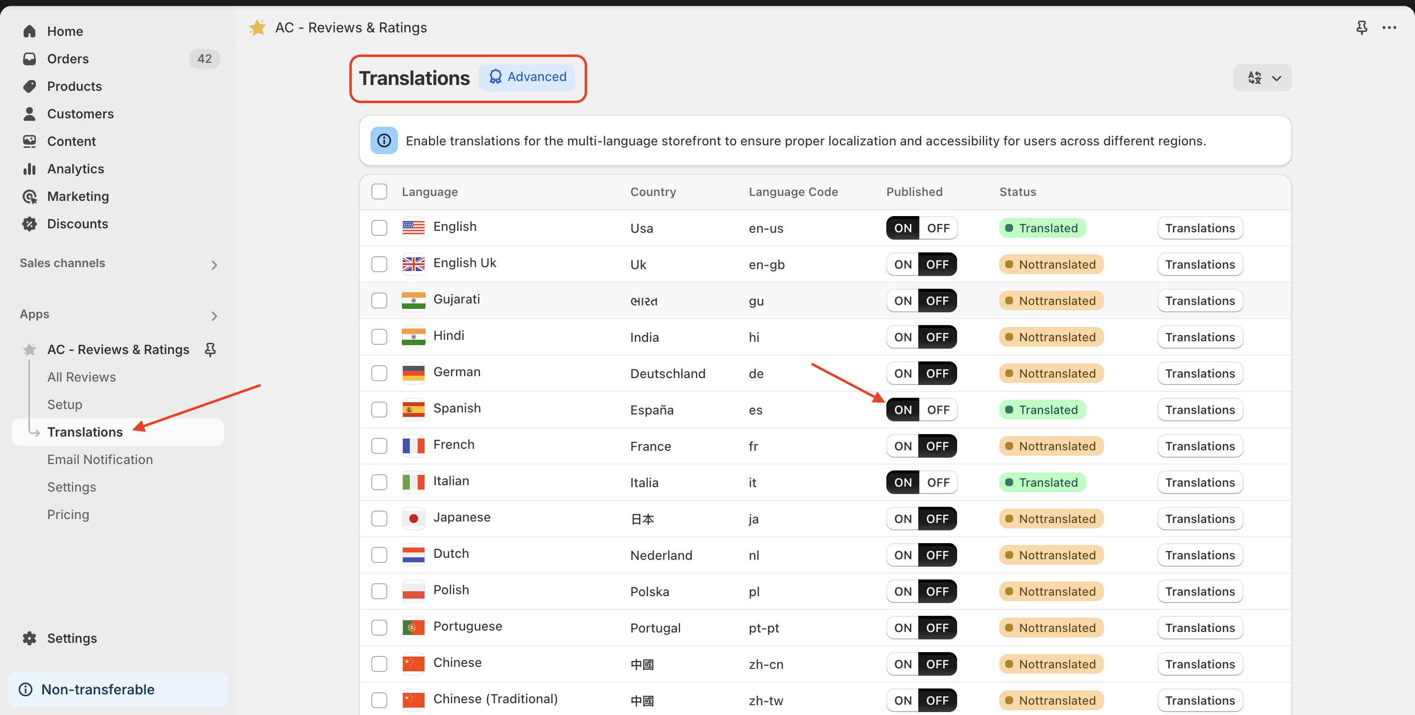Open Home in the sidebar menu
Image resolution: width=1415 pixels, height=715 pixels.
click(64, 31)
